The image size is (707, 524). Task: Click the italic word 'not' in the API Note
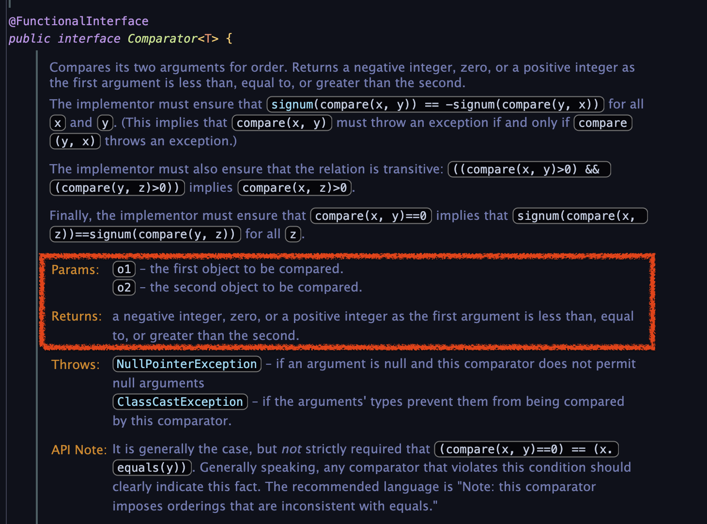(292, 449)
